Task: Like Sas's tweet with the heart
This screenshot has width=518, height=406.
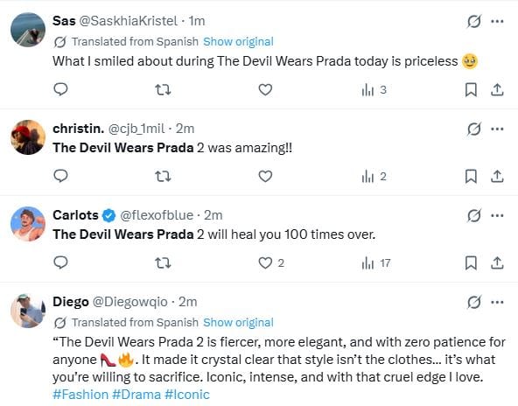Action: 265,89
